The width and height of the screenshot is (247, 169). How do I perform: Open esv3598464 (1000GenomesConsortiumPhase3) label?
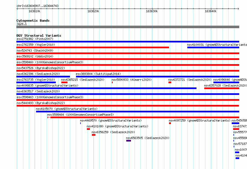(x=80, y=115)
